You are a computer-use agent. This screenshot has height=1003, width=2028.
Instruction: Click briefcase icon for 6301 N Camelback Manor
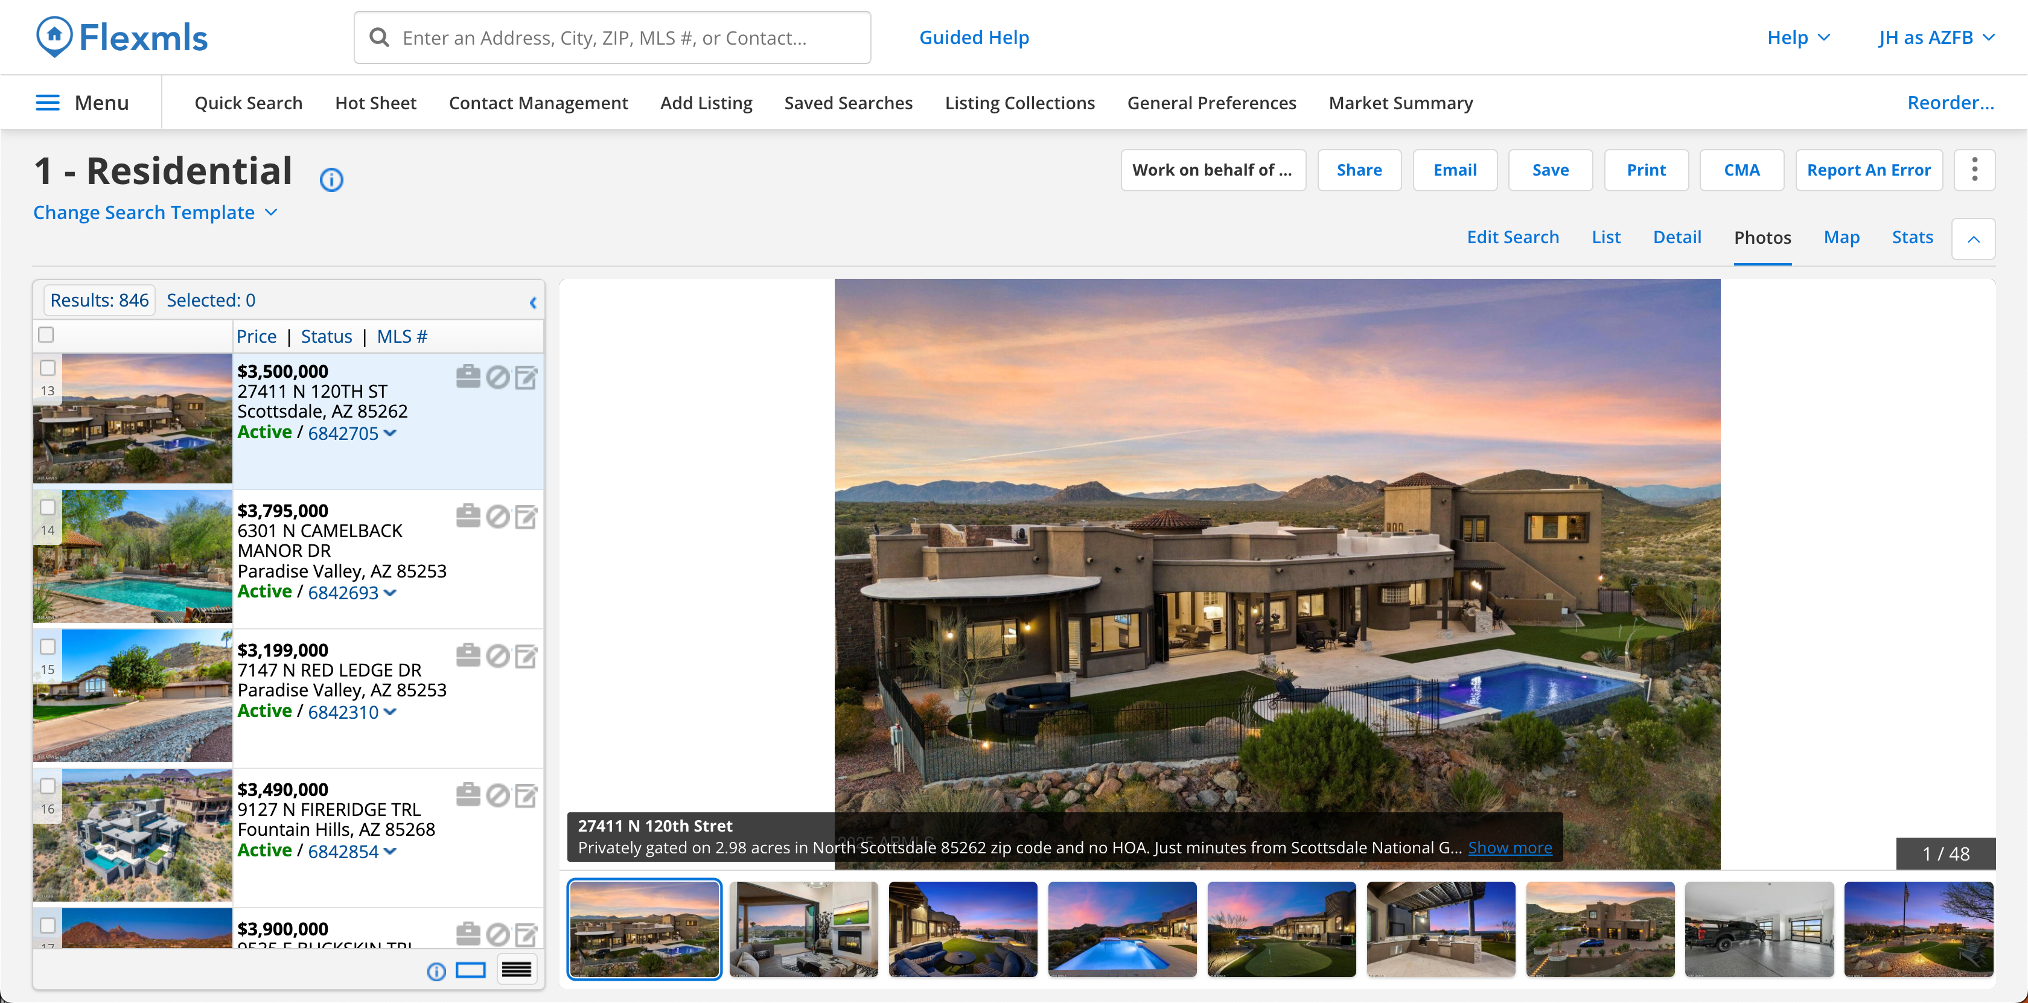pos(468,515)
